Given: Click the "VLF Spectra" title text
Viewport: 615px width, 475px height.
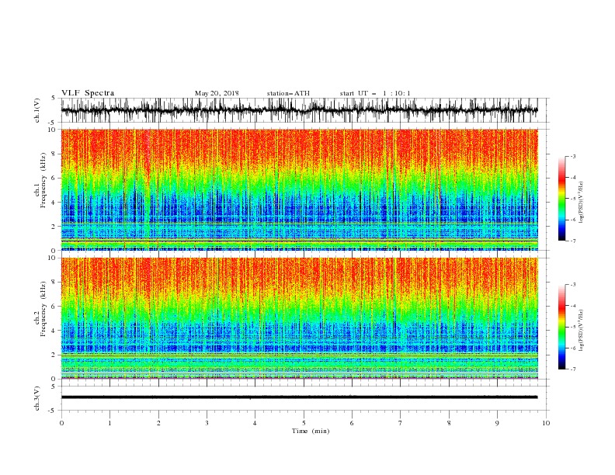Looking at the screenshot, I should click(88, 93).
